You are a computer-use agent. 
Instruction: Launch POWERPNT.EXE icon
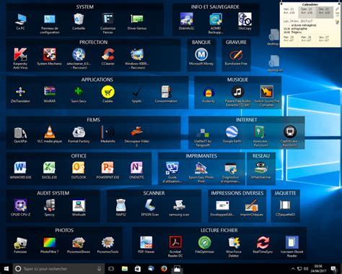coord(108,168)
